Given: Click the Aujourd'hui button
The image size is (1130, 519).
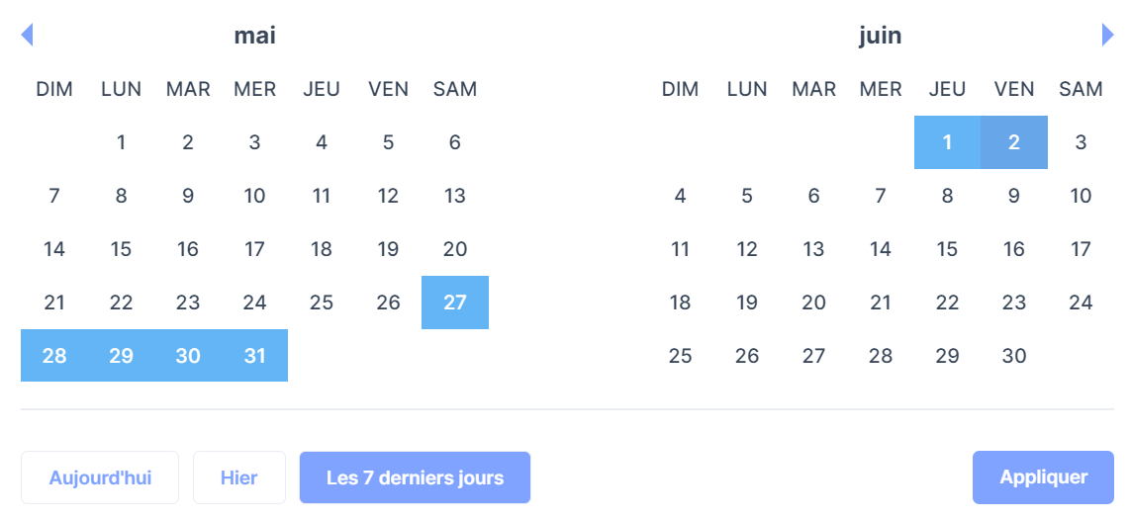Looking at the screenshot, I should (100, 477).
